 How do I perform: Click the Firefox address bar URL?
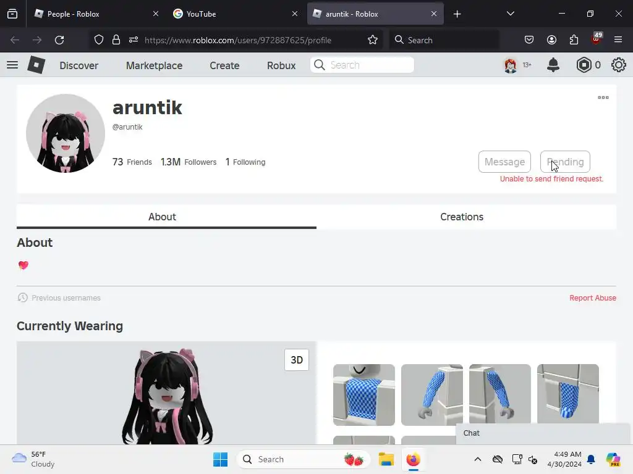point(238,40)
